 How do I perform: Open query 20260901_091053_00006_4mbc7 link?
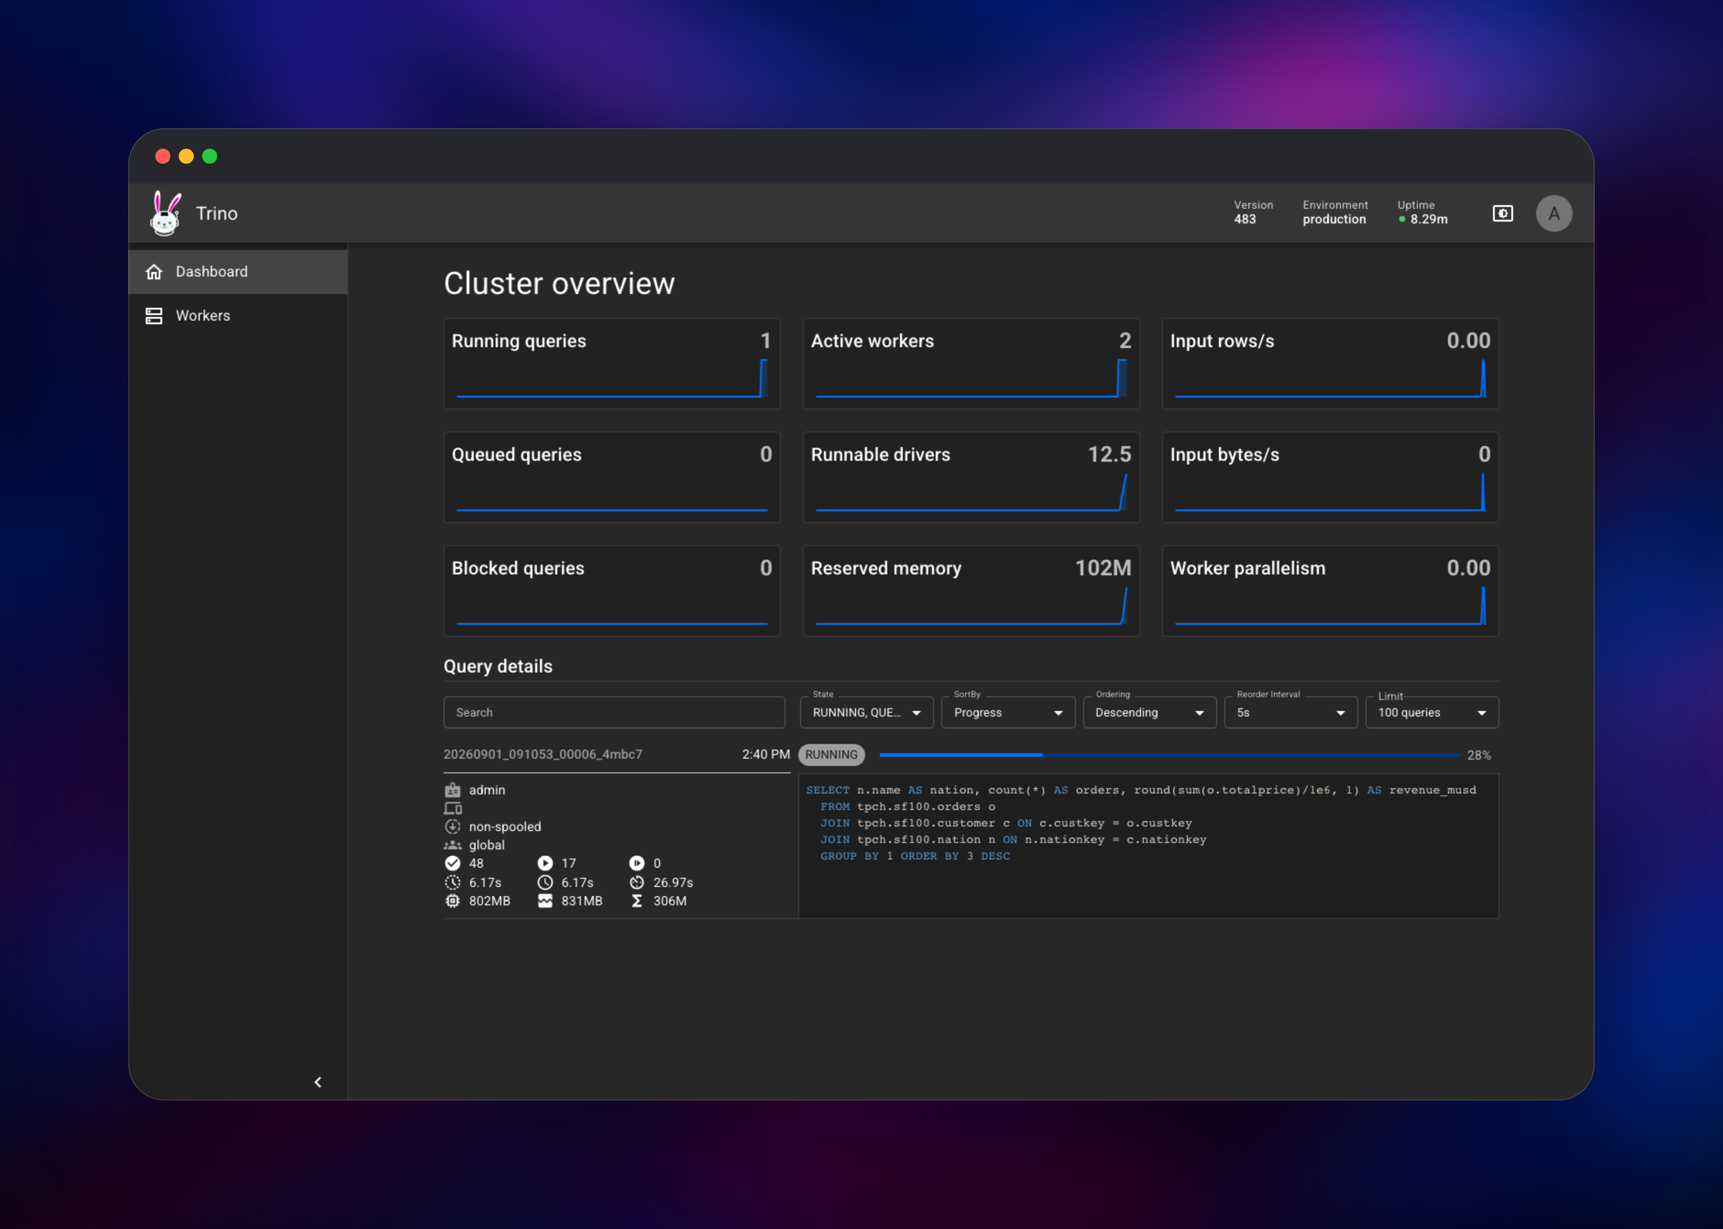tap(543, 755)
